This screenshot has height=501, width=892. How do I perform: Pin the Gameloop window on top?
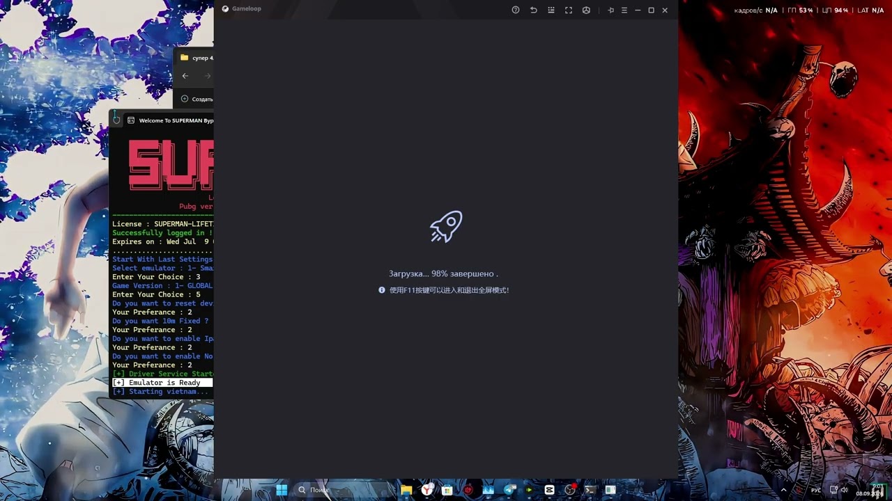click(610, 10)
